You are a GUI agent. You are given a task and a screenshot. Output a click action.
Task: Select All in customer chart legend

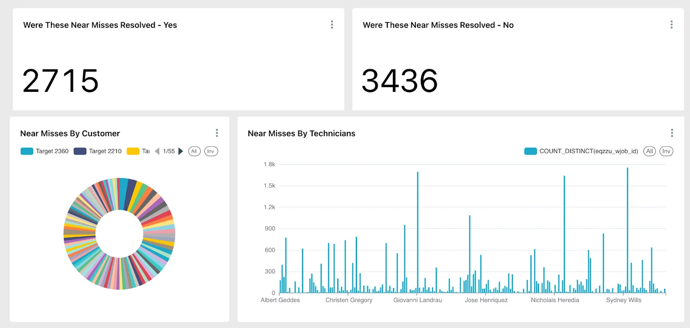coord(194,151)
